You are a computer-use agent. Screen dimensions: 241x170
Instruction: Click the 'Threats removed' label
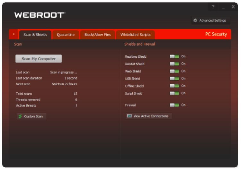tap(28, 100)
